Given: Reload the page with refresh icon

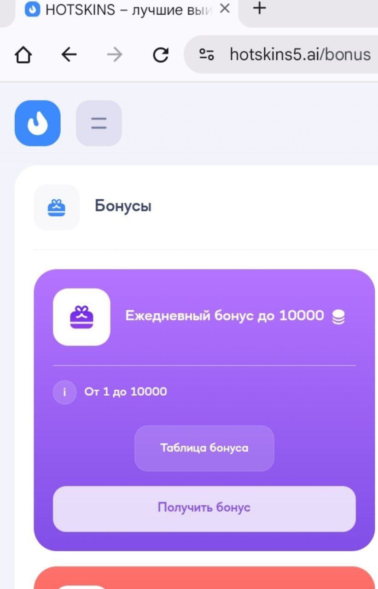Looking at the screenshot, I should 160,55.
